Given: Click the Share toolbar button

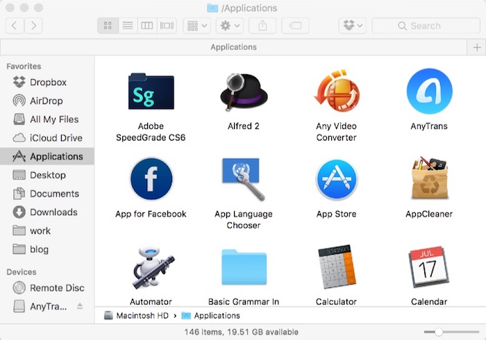Looking at the screenshot, I should pyautogui.click(x=262, y=26).
